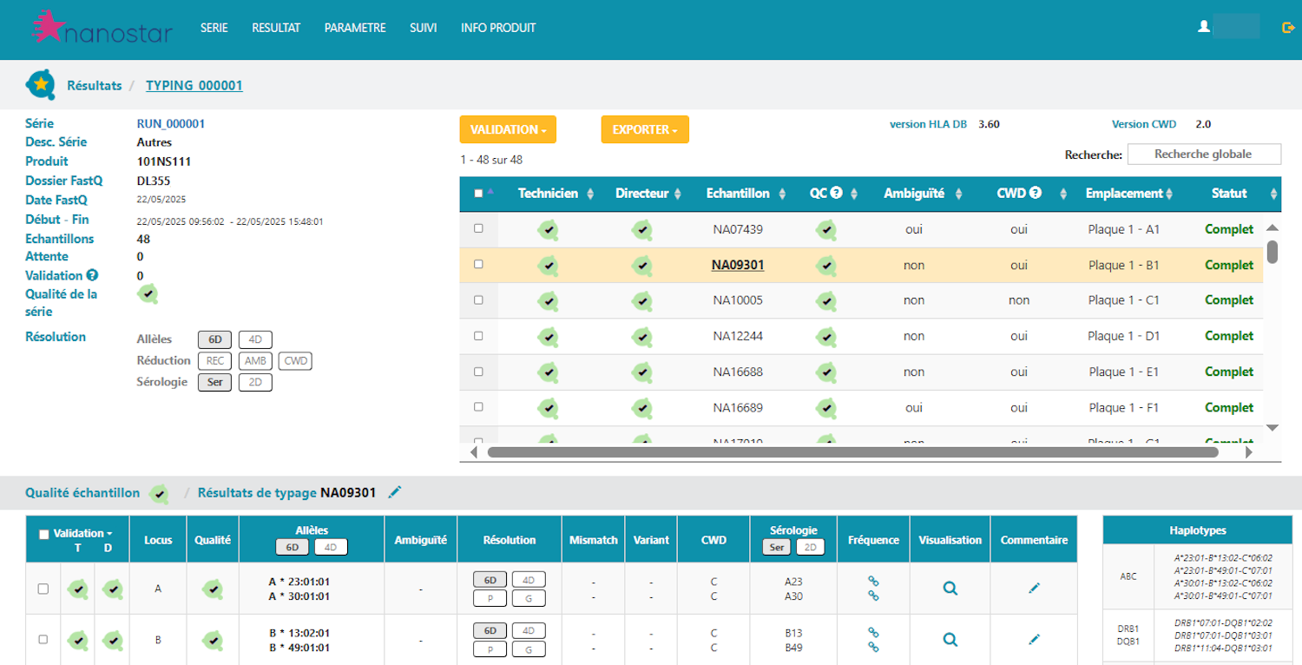Open the EXPORTER dropdown button
The height and width of the screenshot is (665, 1302).
tap(645, 129)
